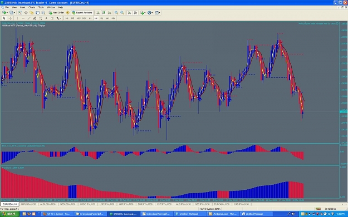Switch to M1 timeframe
Viewport: 348px width, 217px height.
tap(67, 18)
